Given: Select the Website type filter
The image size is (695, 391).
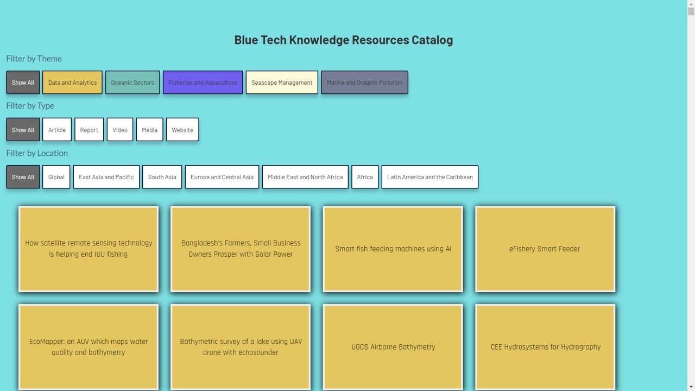Looking at the screenshot, I should (182, 130).
